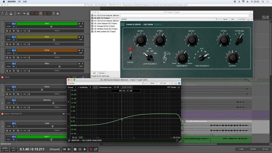Pause playback in the transport bar
This screenshot has width=272, height=153.
[x=80, y=149]
